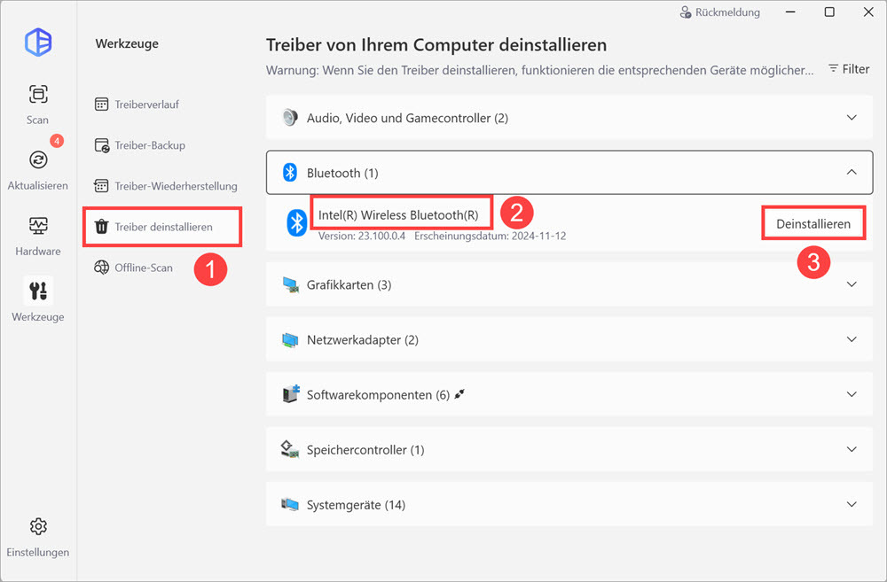Click the Treiber-Wiederherstellung icon

pyautogui.click(x=101, y=186)
